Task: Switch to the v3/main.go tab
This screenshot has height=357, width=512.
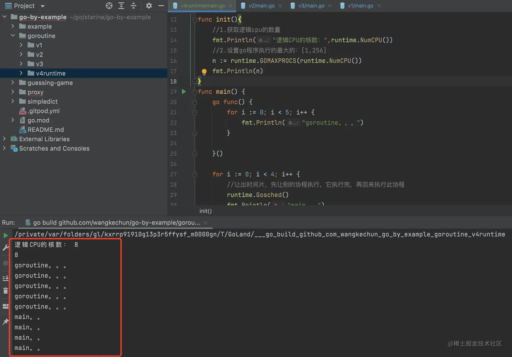Action: (x=311, y=6)
